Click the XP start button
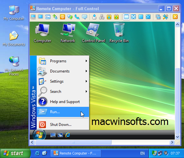The width and height of the screenshot is (184, 158). click(15, 153)
